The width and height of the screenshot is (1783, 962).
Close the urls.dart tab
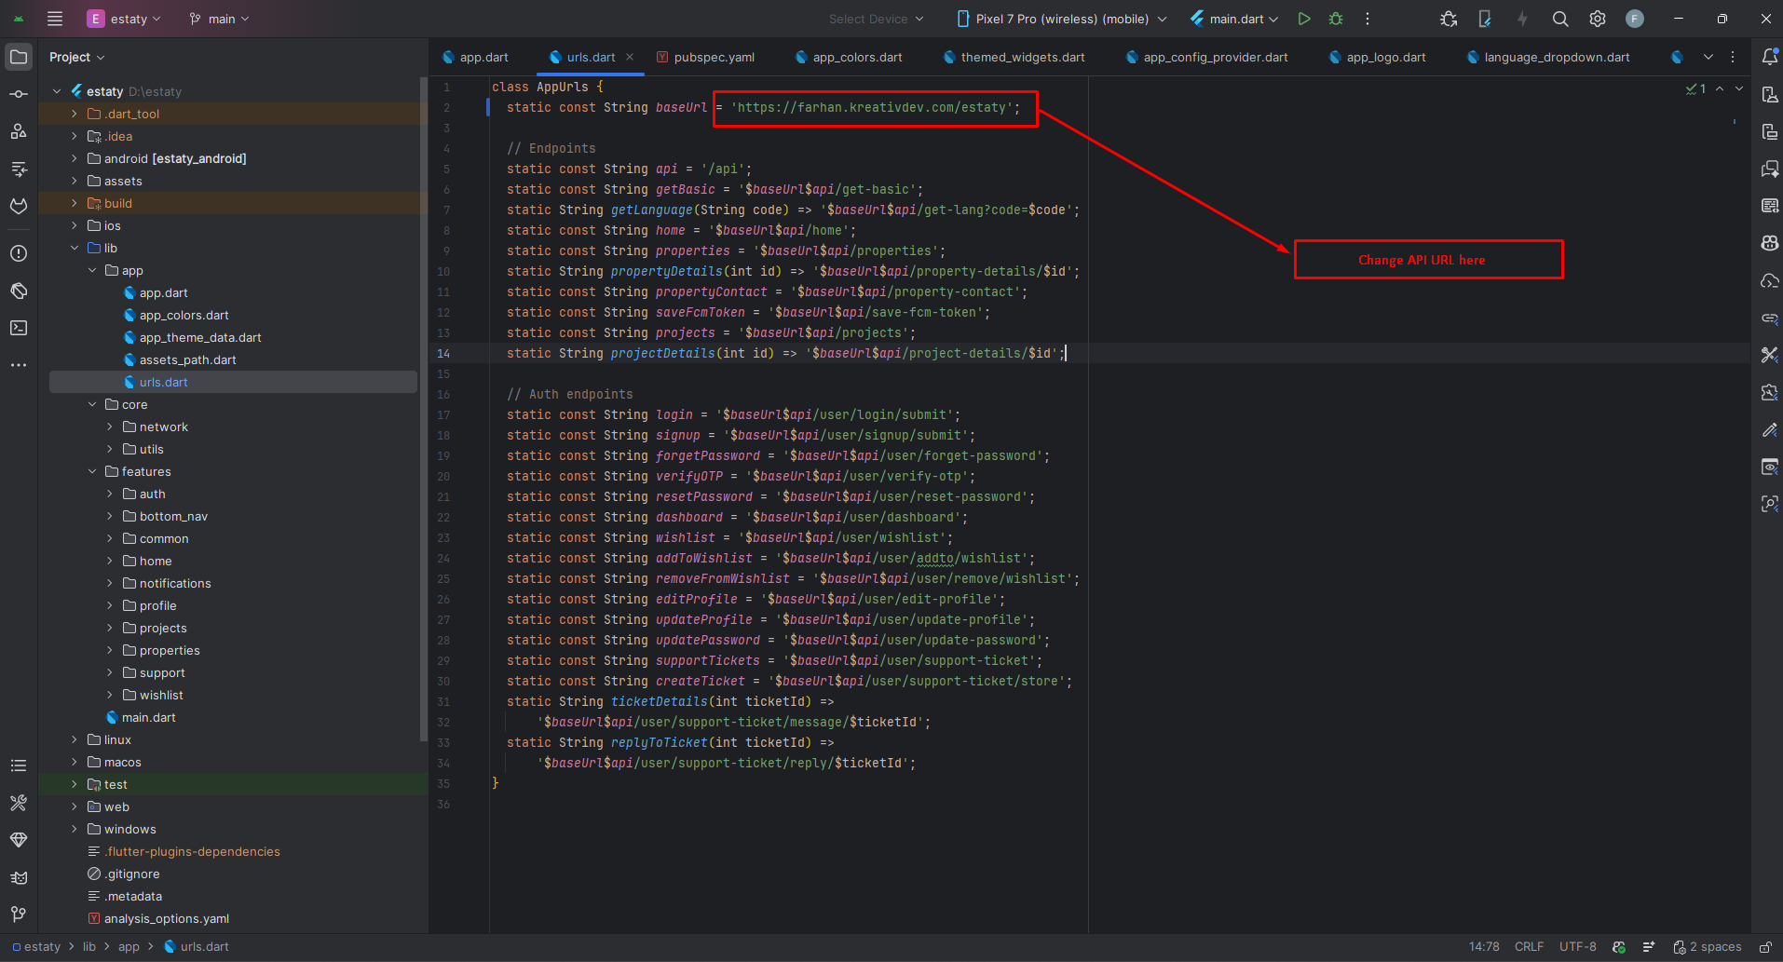pos(630,57)
